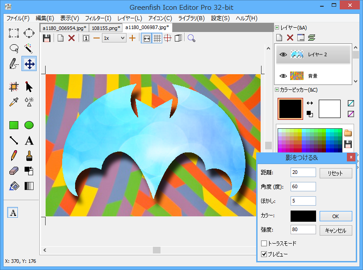Click the Save icon in toolbar
The height and width of the screenshot is (270, 363).
[x=46, y=38]
